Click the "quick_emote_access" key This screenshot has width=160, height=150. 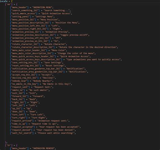pyautogui.click(x=24, y=14)
